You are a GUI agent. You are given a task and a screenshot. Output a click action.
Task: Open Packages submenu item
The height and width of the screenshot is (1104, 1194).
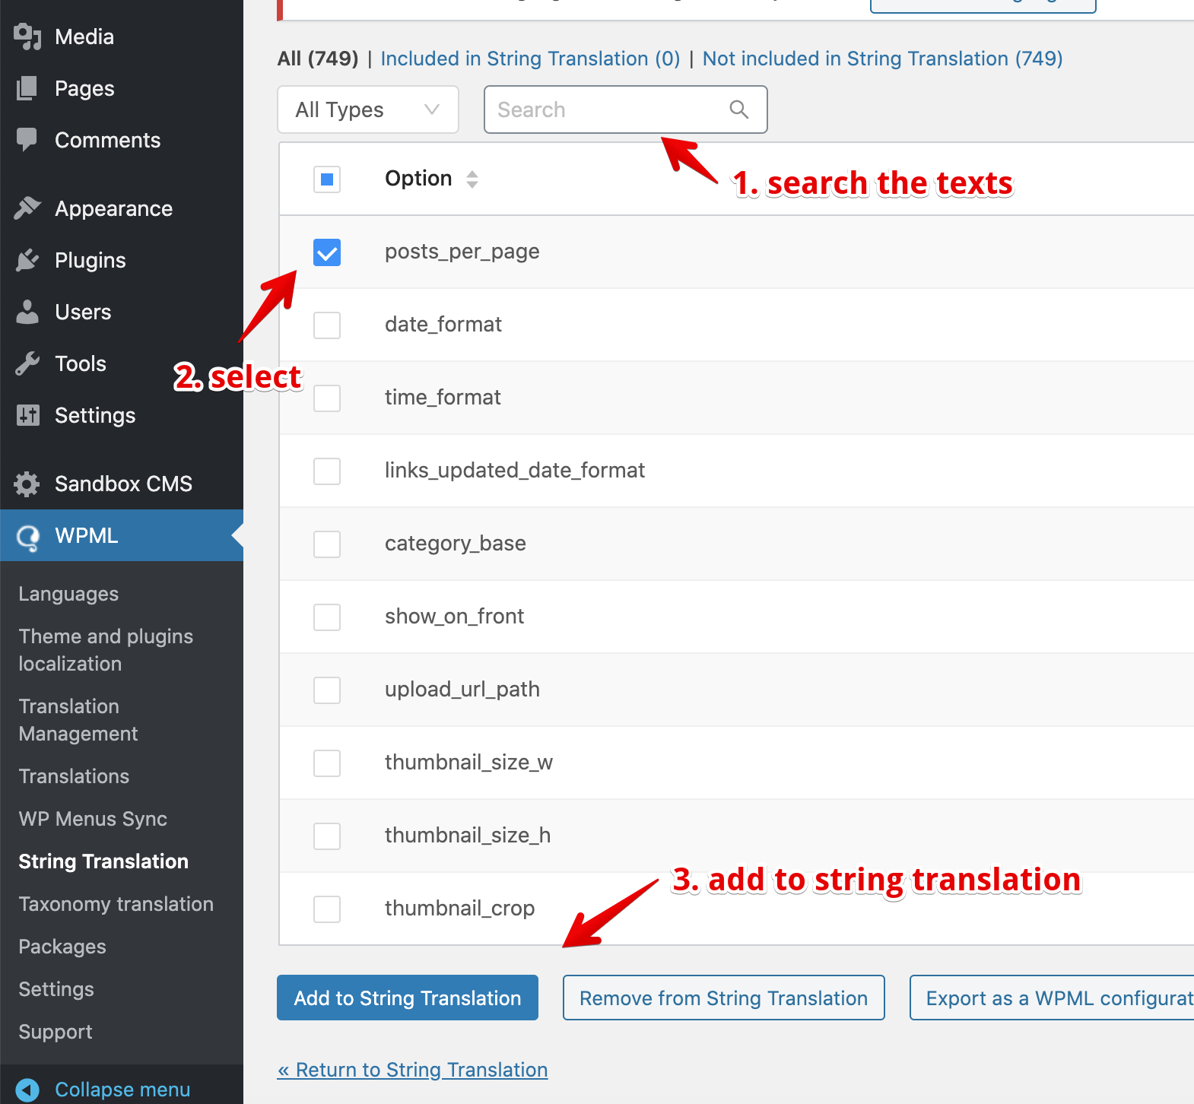click(62, 947)
